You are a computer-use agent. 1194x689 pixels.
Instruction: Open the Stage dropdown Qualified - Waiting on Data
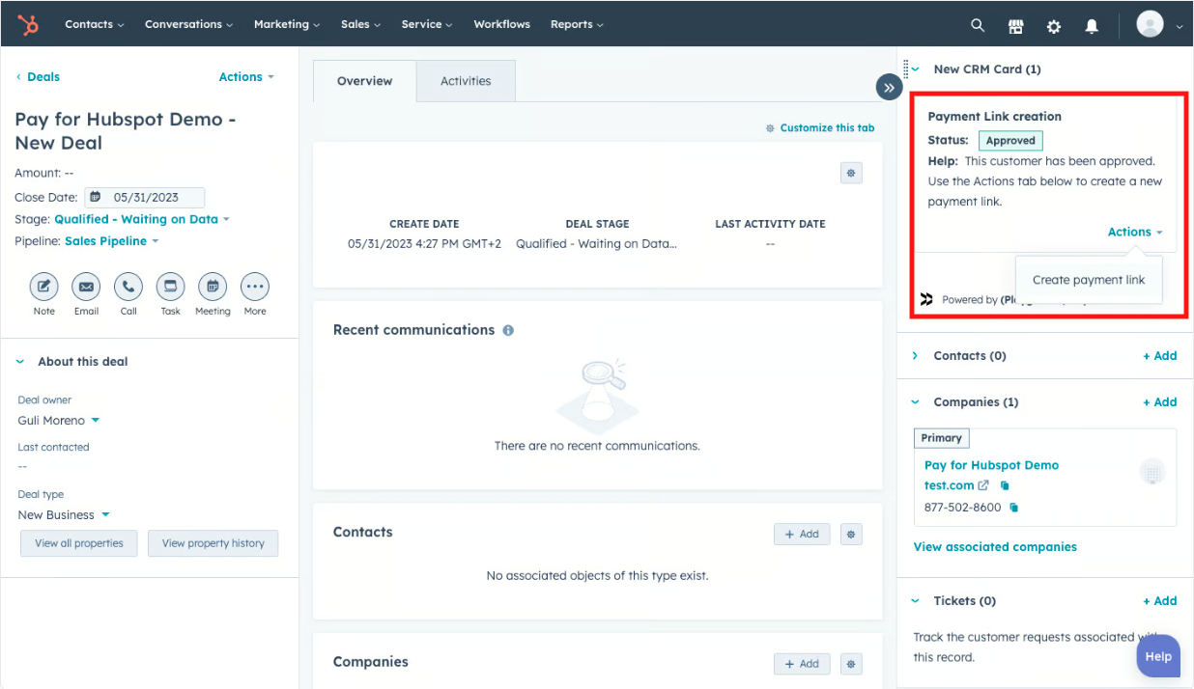(x=142, y=219)
